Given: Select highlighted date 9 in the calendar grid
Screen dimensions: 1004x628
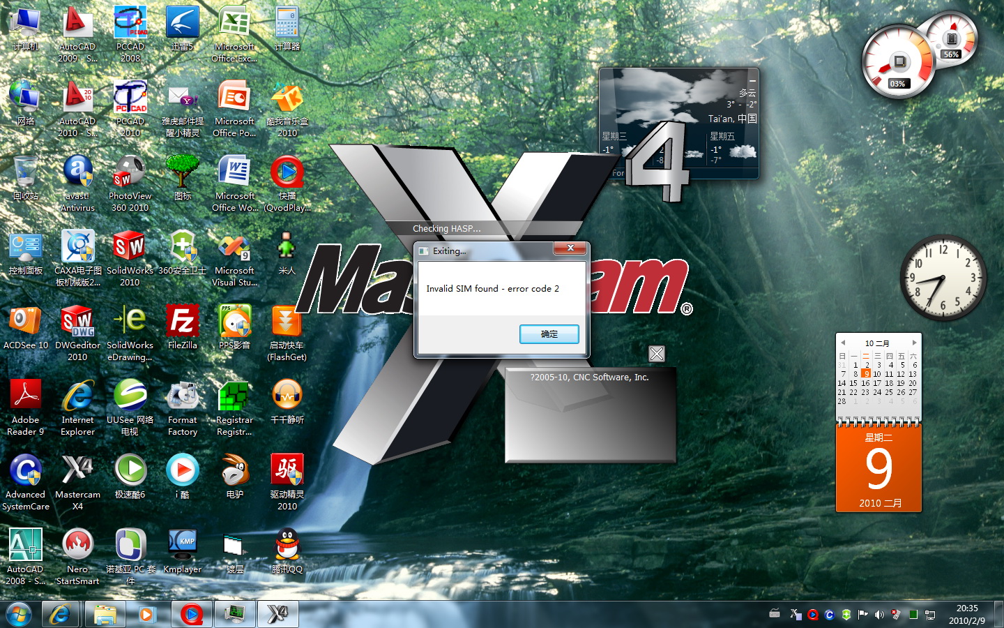Looking at the screenshot, I should 865,374.
